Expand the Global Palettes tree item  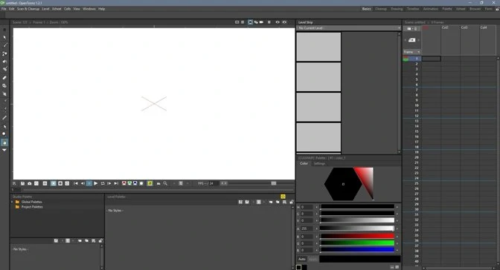point(13,202)
